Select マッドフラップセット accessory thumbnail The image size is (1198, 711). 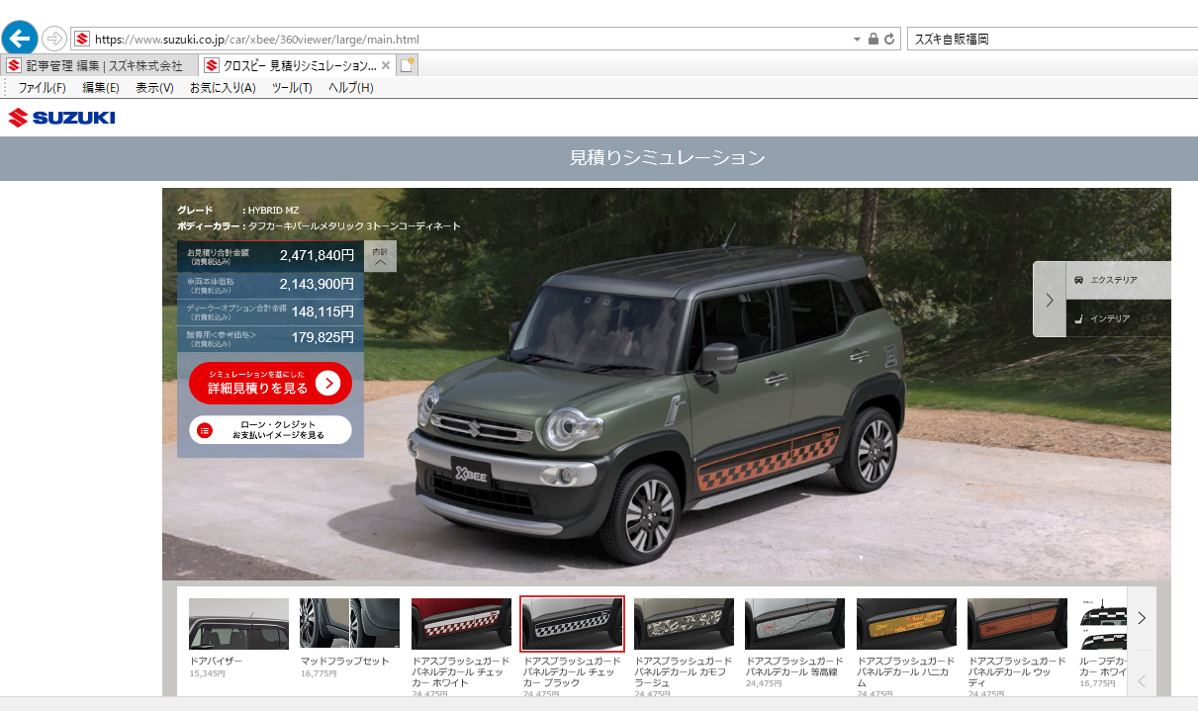point(349,624)
